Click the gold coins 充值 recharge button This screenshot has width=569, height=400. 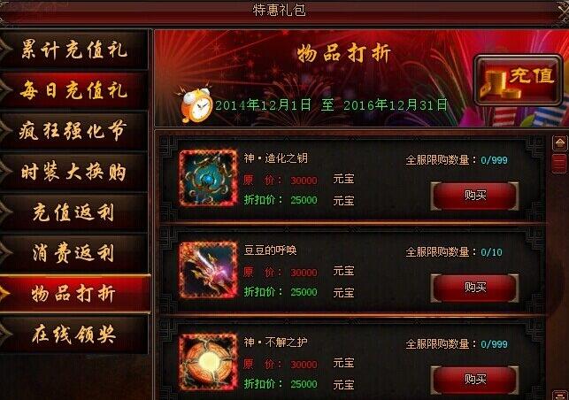click(518, 81)
